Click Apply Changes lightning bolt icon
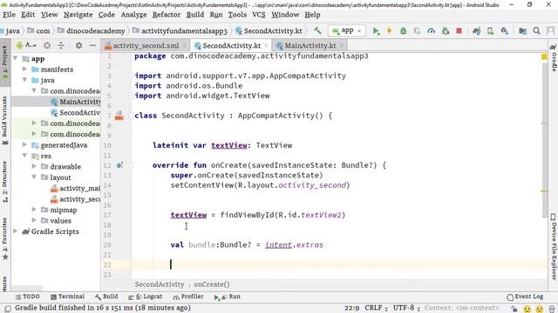The image size is (558, 313). tap(390, 31)
